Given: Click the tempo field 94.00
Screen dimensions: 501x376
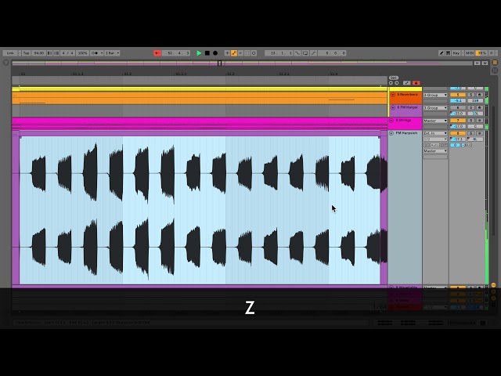Looking at the screenshot, I should (39, 53).
